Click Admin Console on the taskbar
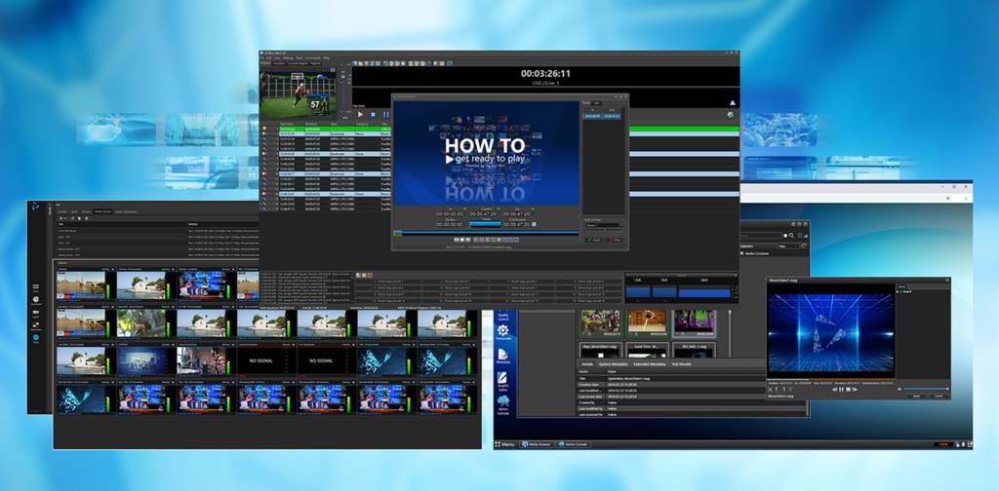This screenshot has height=491, width=999. 574,444
